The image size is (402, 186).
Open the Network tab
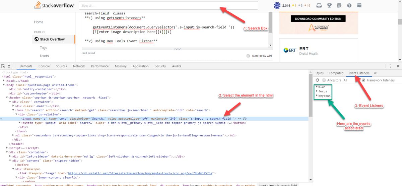tap(79, 66)
